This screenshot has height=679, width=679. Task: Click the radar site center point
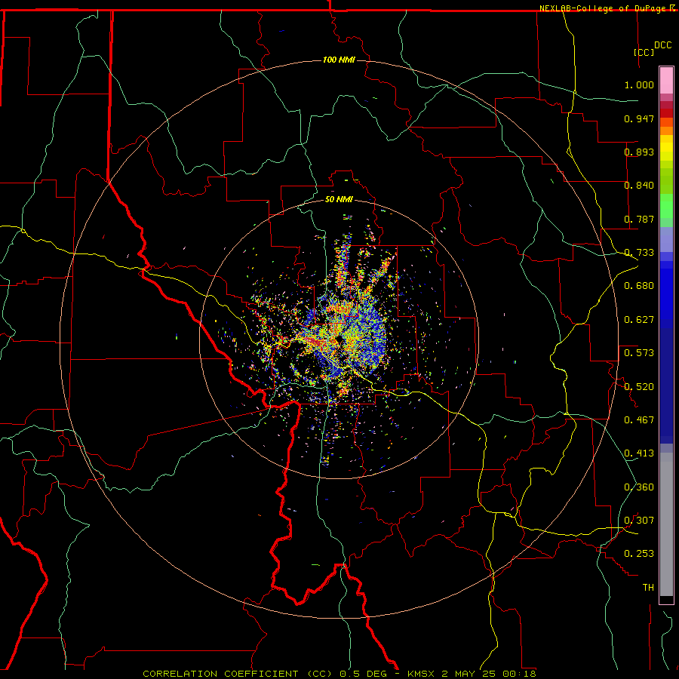pyautogui.click(x=339, y=340)
